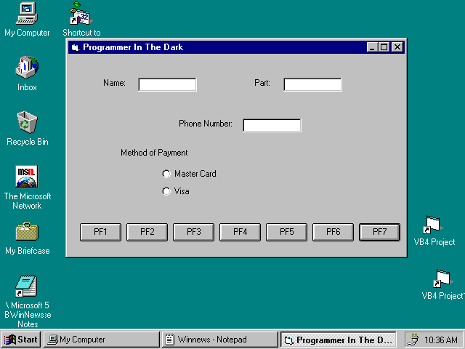Open the My Computer desktop icon
Screen dimensions: 465x349
pyautogui.click(x=27, y=13)
